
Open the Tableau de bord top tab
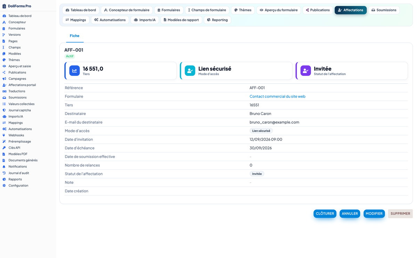[x=81, y=10]
